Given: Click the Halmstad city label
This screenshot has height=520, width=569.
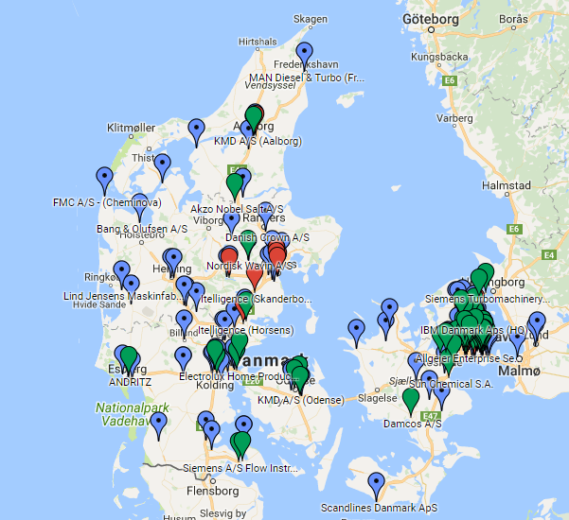Looking at the screenshot, I should (x=507, y=185).
